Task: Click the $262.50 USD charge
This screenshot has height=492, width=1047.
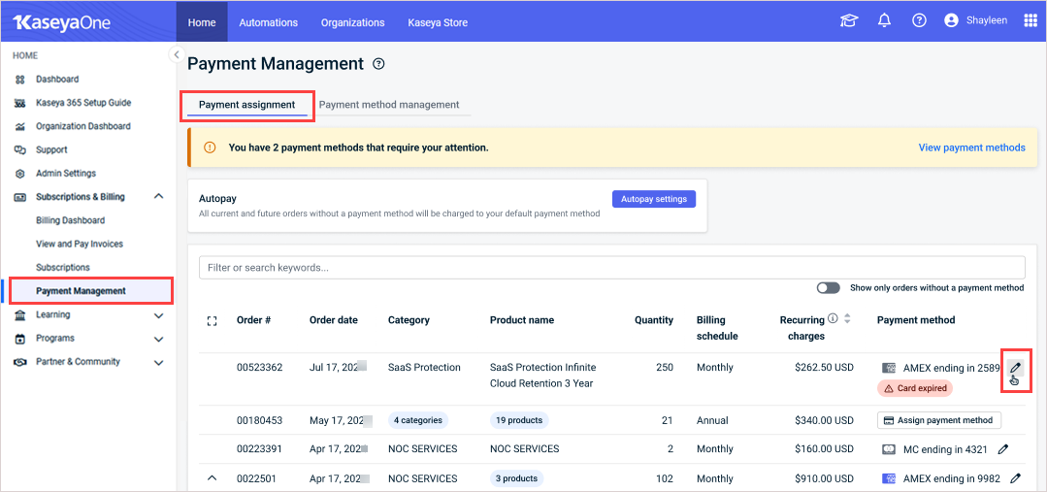Action: pos(824,368)
